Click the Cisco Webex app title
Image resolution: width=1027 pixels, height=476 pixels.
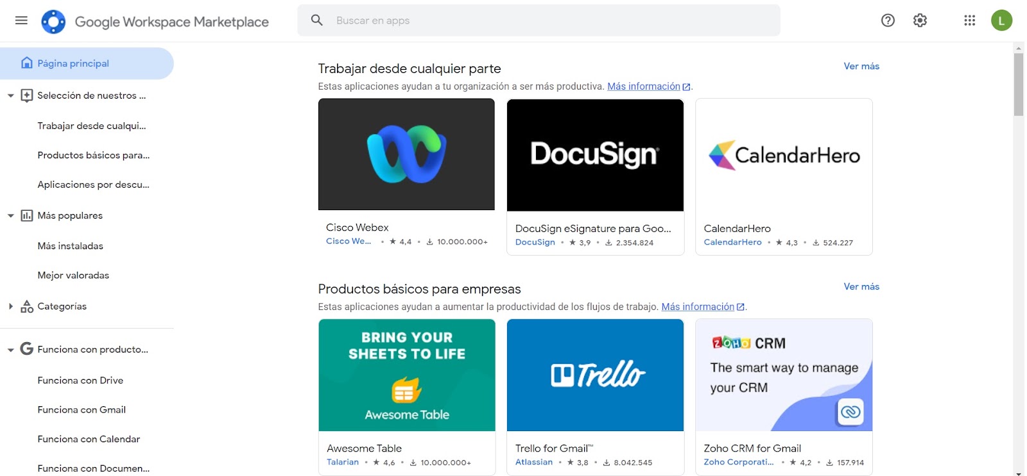tap(357, 227)
